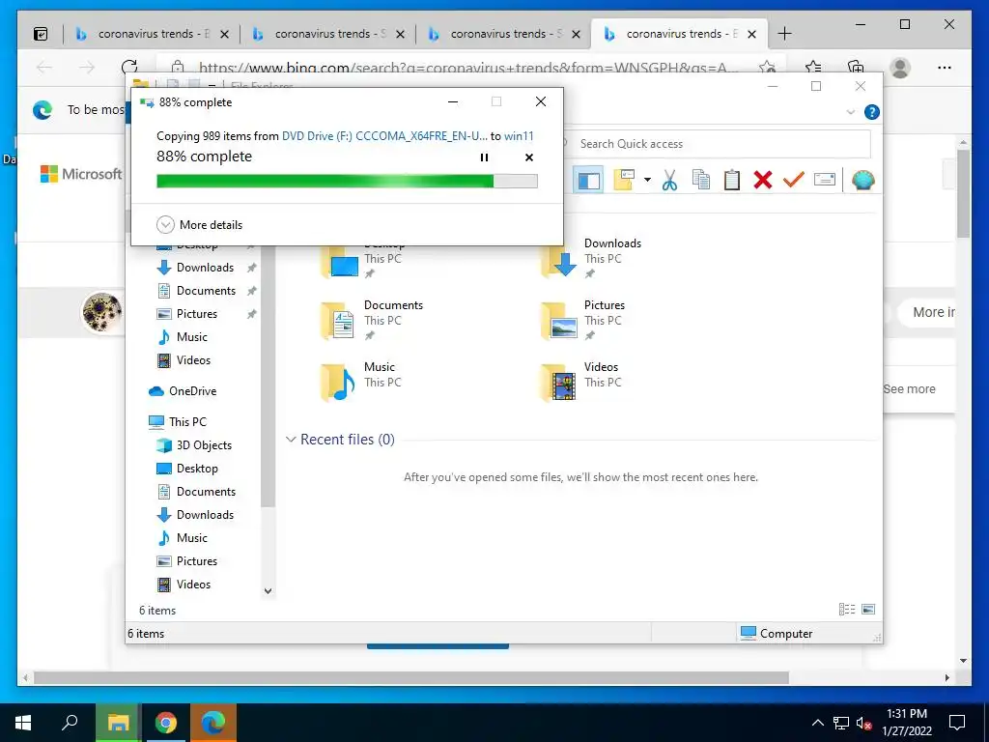Open taskbar search magnifier
This screenshot has height=742, width=989.
click(70, 723)
